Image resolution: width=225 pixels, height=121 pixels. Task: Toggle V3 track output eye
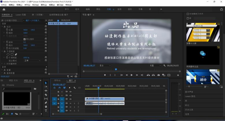click(x=70, y=92)
